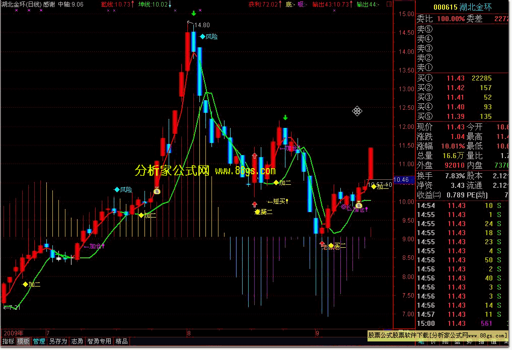Click the yellow 短买 arrow label
The image size is (512, 350).
tap(278, 201)
